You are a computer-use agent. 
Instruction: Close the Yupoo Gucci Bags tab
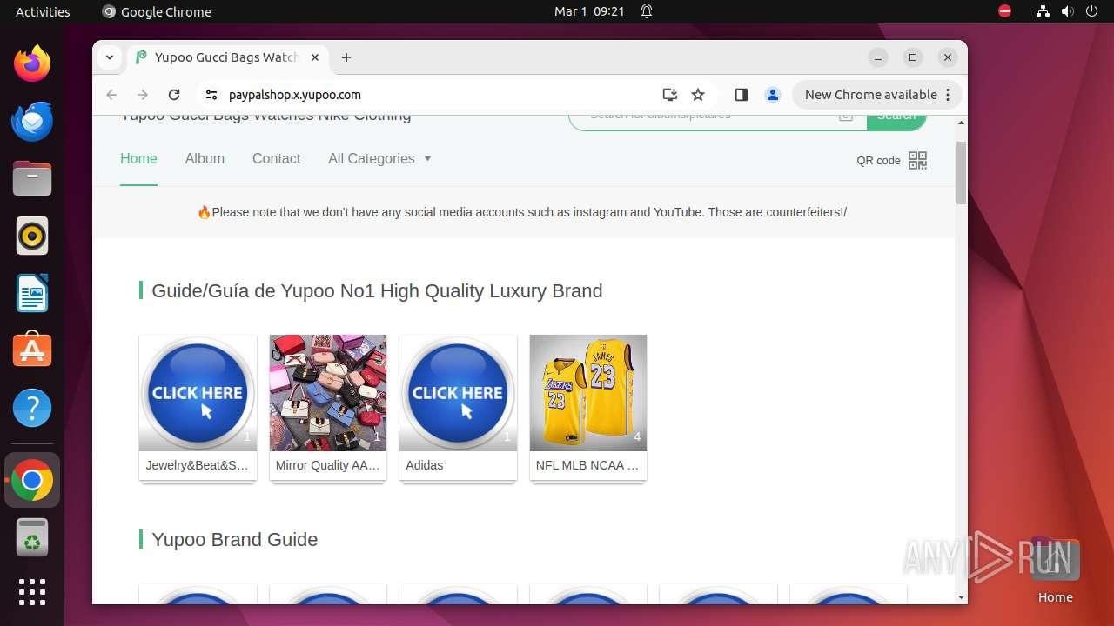tap(315, 57)
